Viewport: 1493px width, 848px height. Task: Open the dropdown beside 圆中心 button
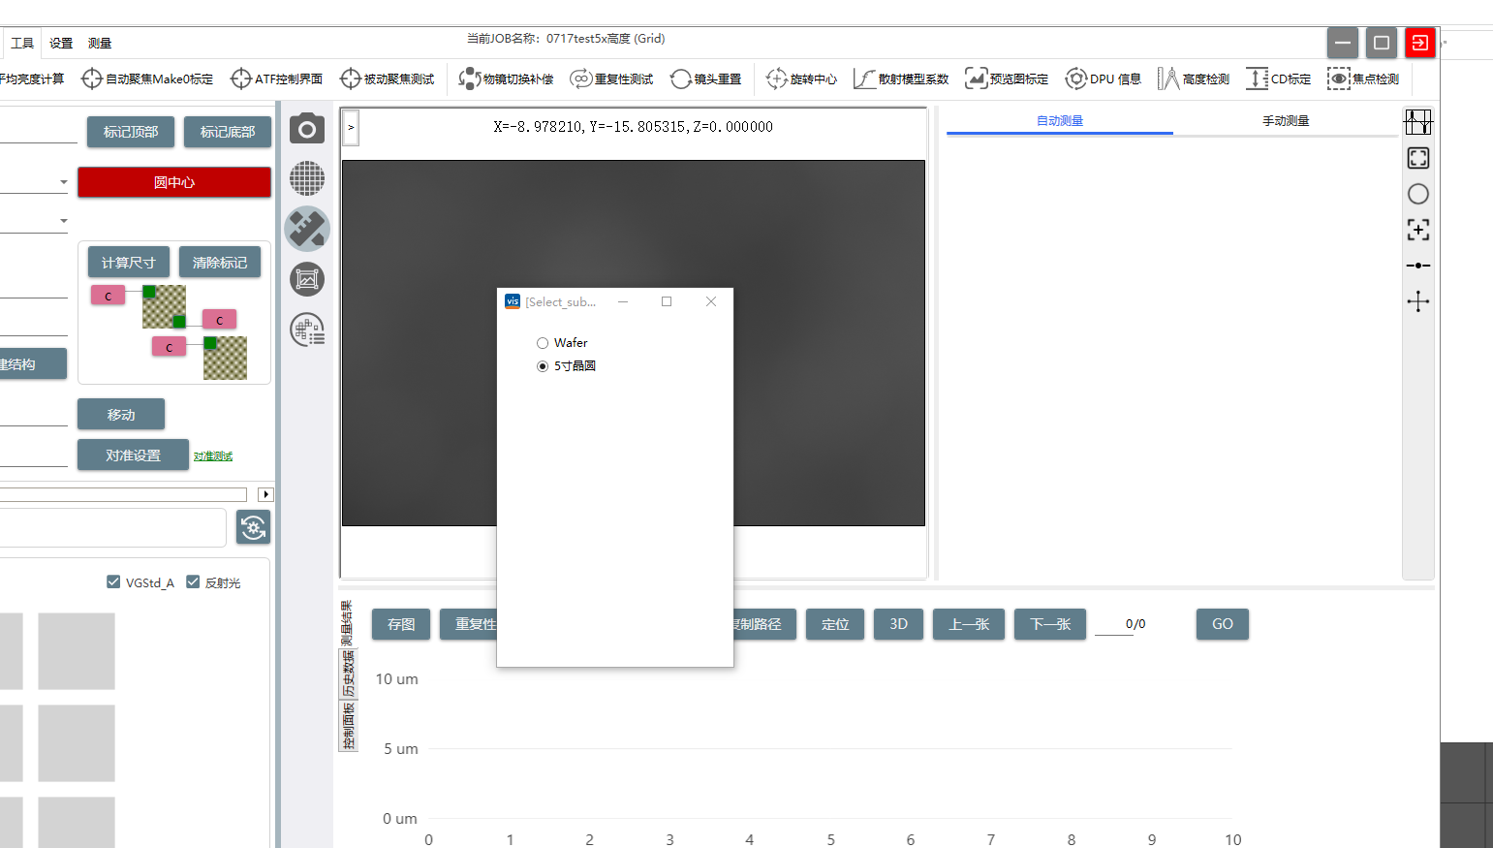64,182
